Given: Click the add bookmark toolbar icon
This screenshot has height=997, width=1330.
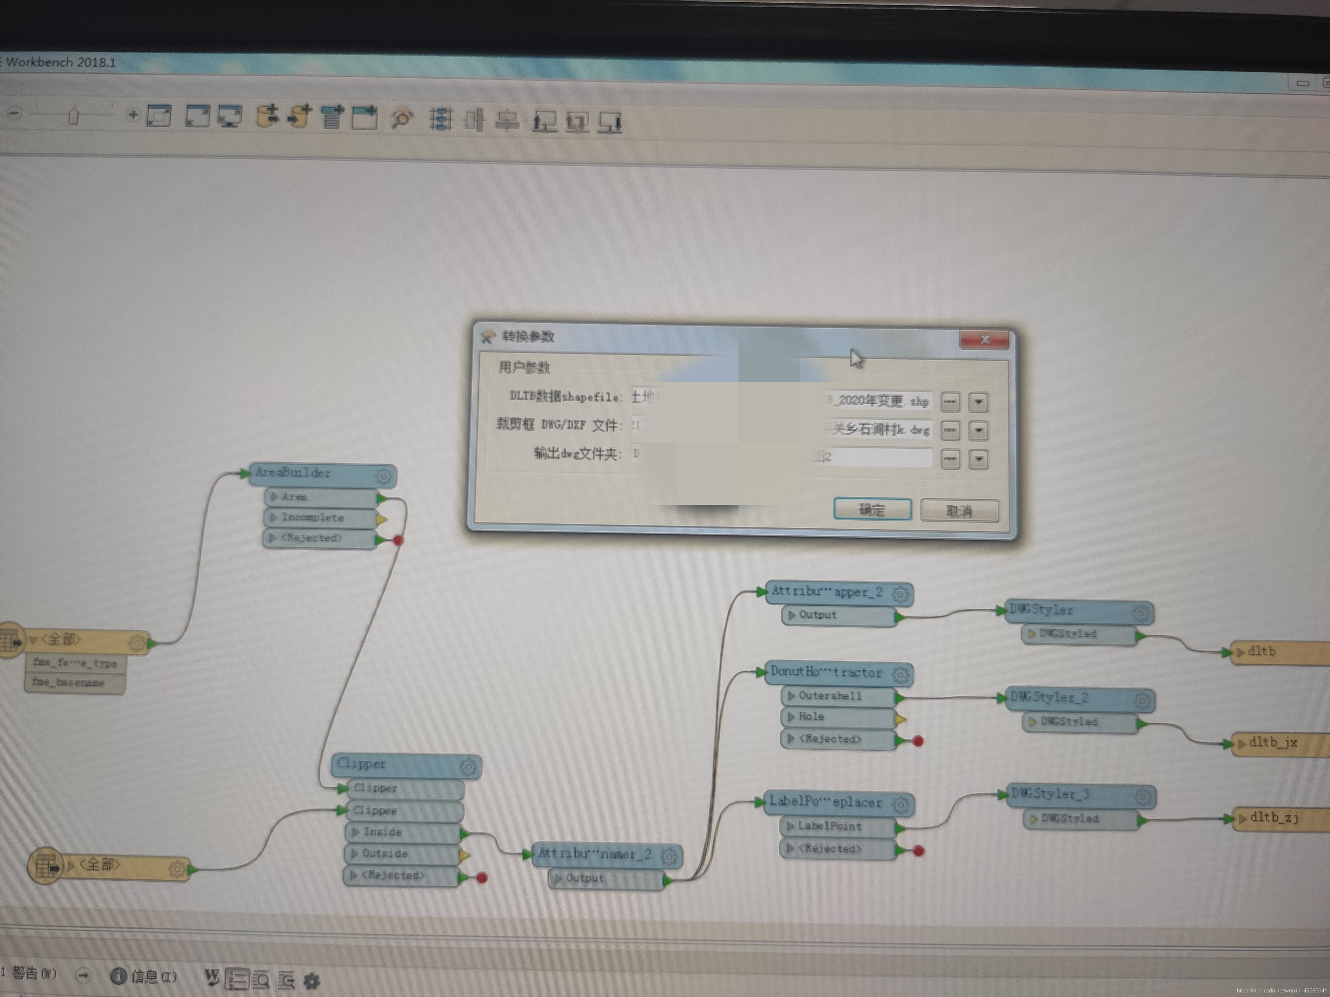Looking at the screenshot, I should pos(364,117).
